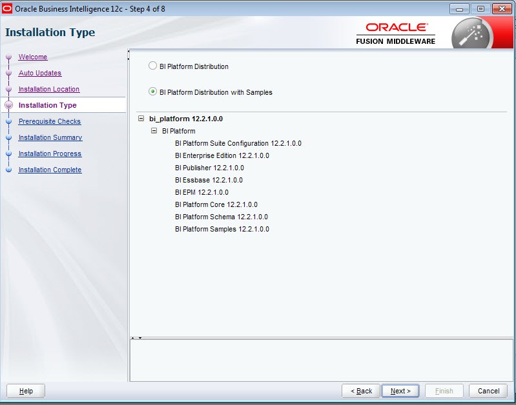The width and height of the screenshot is (516, 405).
Task: Select BI EPM 12.2.1.0.0 row
Action: click(201, 192)
